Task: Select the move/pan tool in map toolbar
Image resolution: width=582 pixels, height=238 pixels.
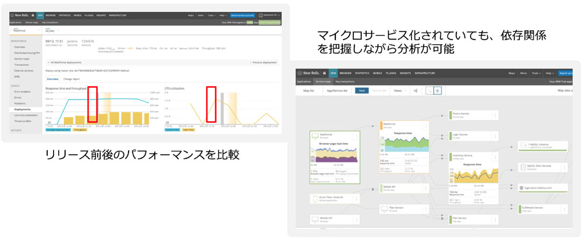Action: (438, 91)
